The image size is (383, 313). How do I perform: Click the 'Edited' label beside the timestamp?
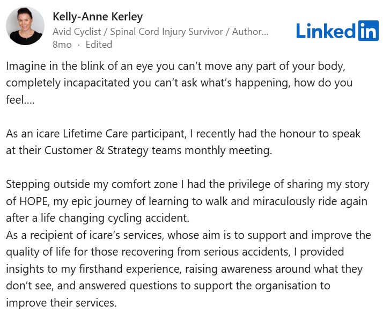coord(99,45)
